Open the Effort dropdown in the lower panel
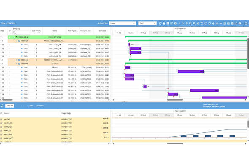The image size is (249, 165). 10,106
